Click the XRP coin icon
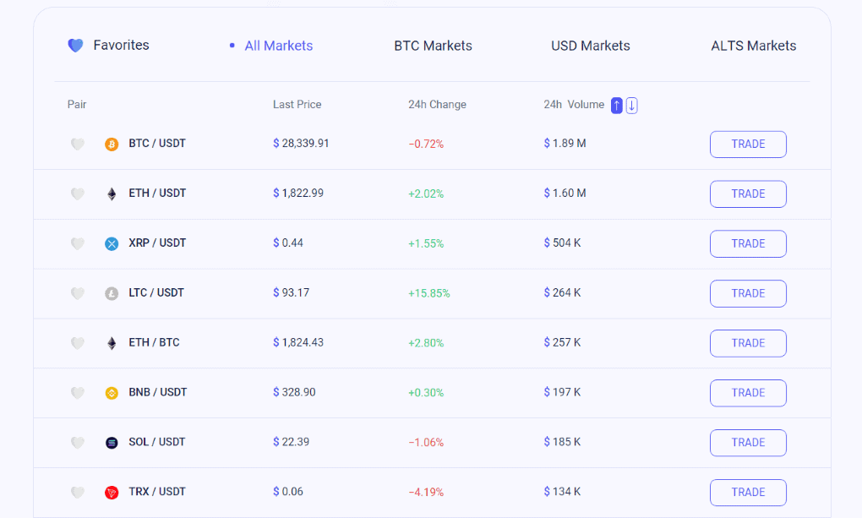The width and height of the screenshot is (862, 518). [112, 243]
